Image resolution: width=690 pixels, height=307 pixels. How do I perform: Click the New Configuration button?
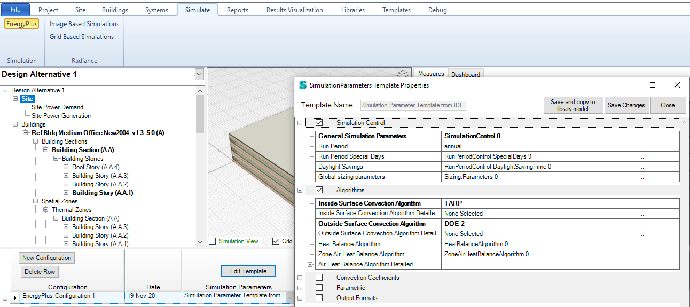click(x=46, y=258)
